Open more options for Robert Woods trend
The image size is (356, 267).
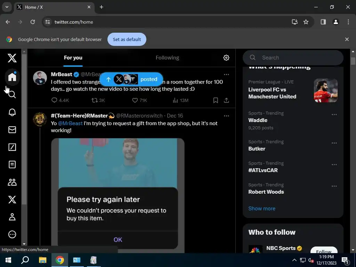334,186
